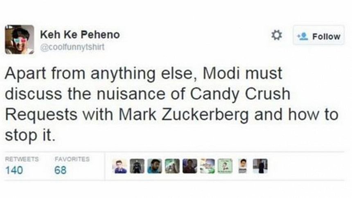The height and width of the screenshot is (198, 352).
Task: Click the Keh Ke Peheno profile picture
Action: click(x=19, y=39)
